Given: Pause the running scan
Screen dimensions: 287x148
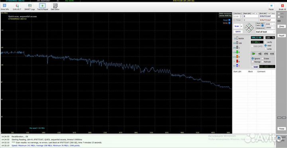Looking at the screenshot, I should point(271,7).
